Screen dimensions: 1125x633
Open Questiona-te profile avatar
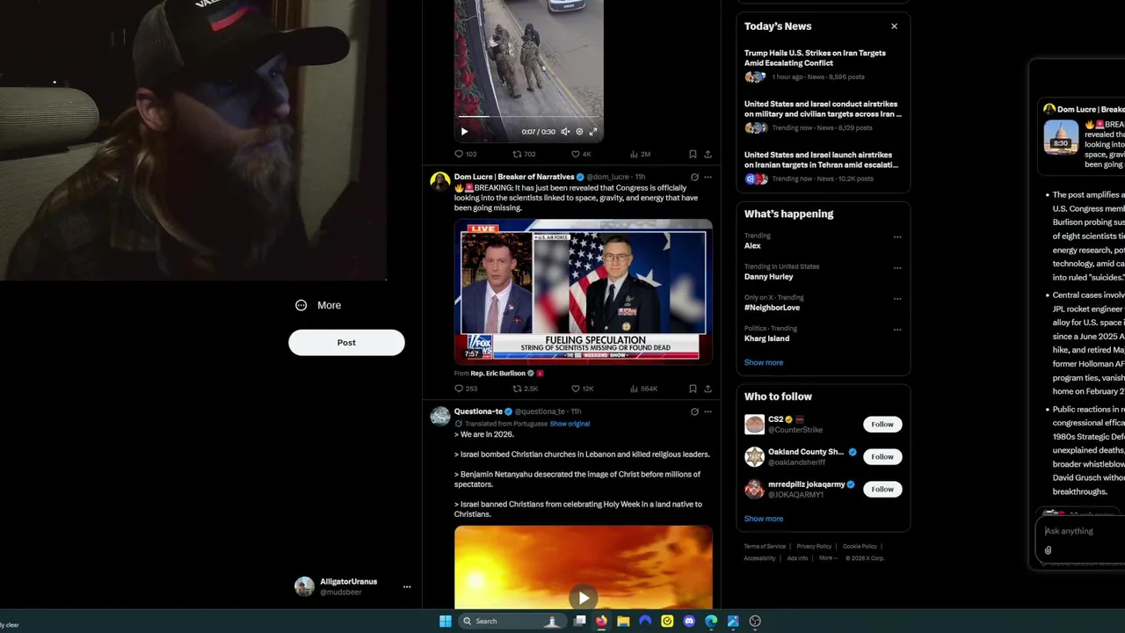439,416
